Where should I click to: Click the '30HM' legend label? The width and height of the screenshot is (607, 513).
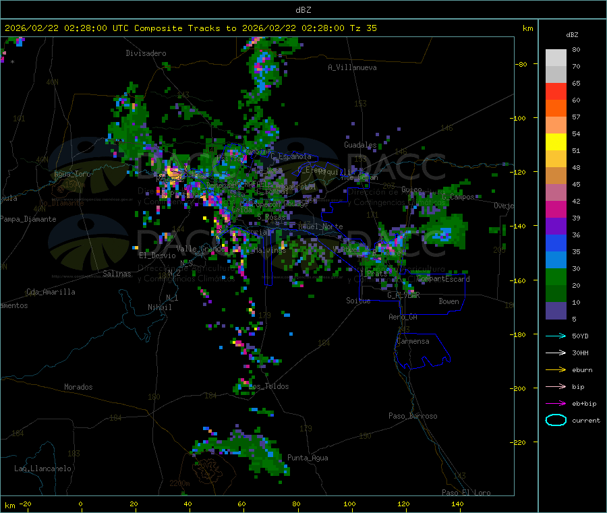[x=580, y=353]
